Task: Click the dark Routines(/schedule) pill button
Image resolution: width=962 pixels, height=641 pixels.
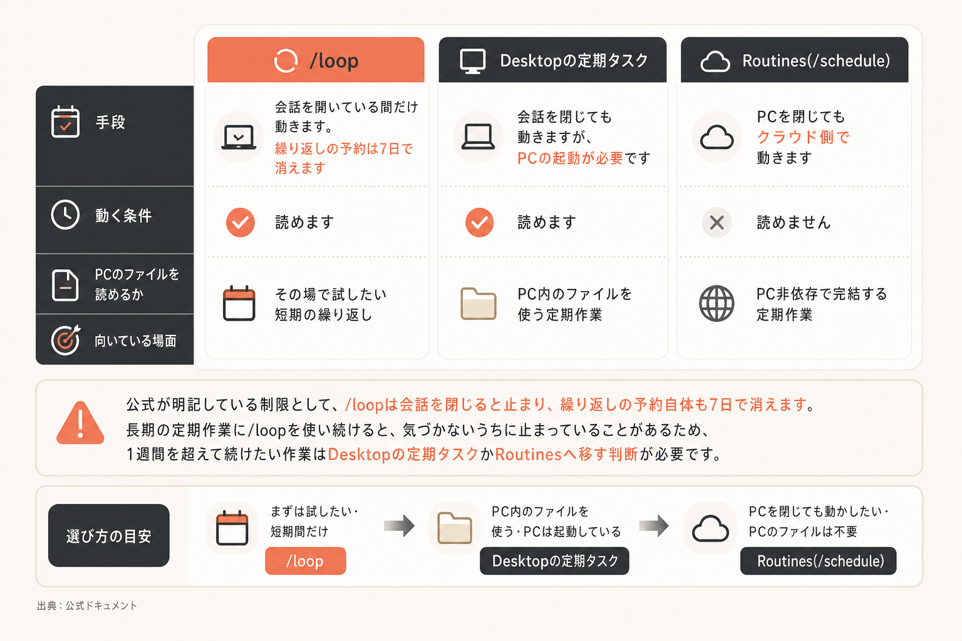Action: 819,561
